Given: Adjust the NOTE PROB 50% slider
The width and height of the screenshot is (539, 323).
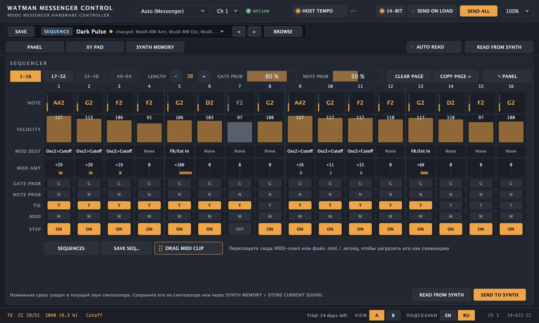Looking at the screenshot, I should click(357, 76).
